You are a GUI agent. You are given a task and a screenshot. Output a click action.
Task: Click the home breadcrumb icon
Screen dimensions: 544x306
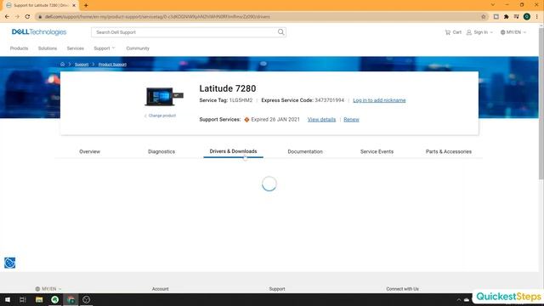(62, 65)
